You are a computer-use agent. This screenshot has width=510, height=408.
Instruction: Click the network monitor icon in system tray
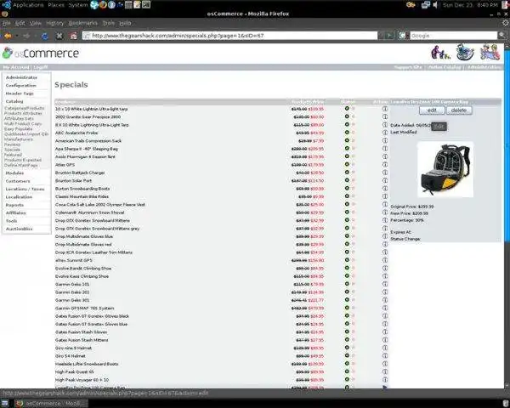(426, 5)
